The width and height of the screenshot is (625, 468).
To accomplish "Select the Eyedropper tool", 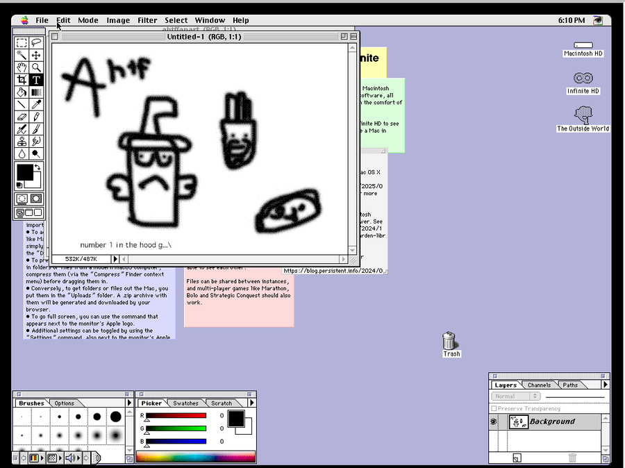I will (x=36, y=104).
